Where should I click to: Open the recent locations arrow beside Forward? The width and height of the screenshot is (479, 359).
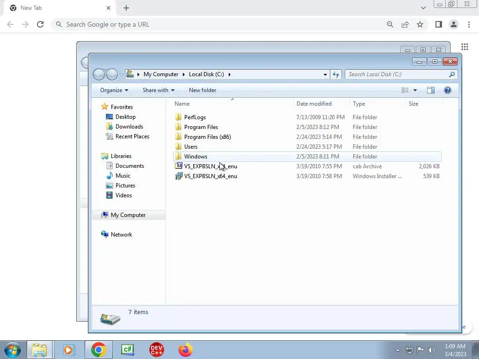[x=121, y=74]
